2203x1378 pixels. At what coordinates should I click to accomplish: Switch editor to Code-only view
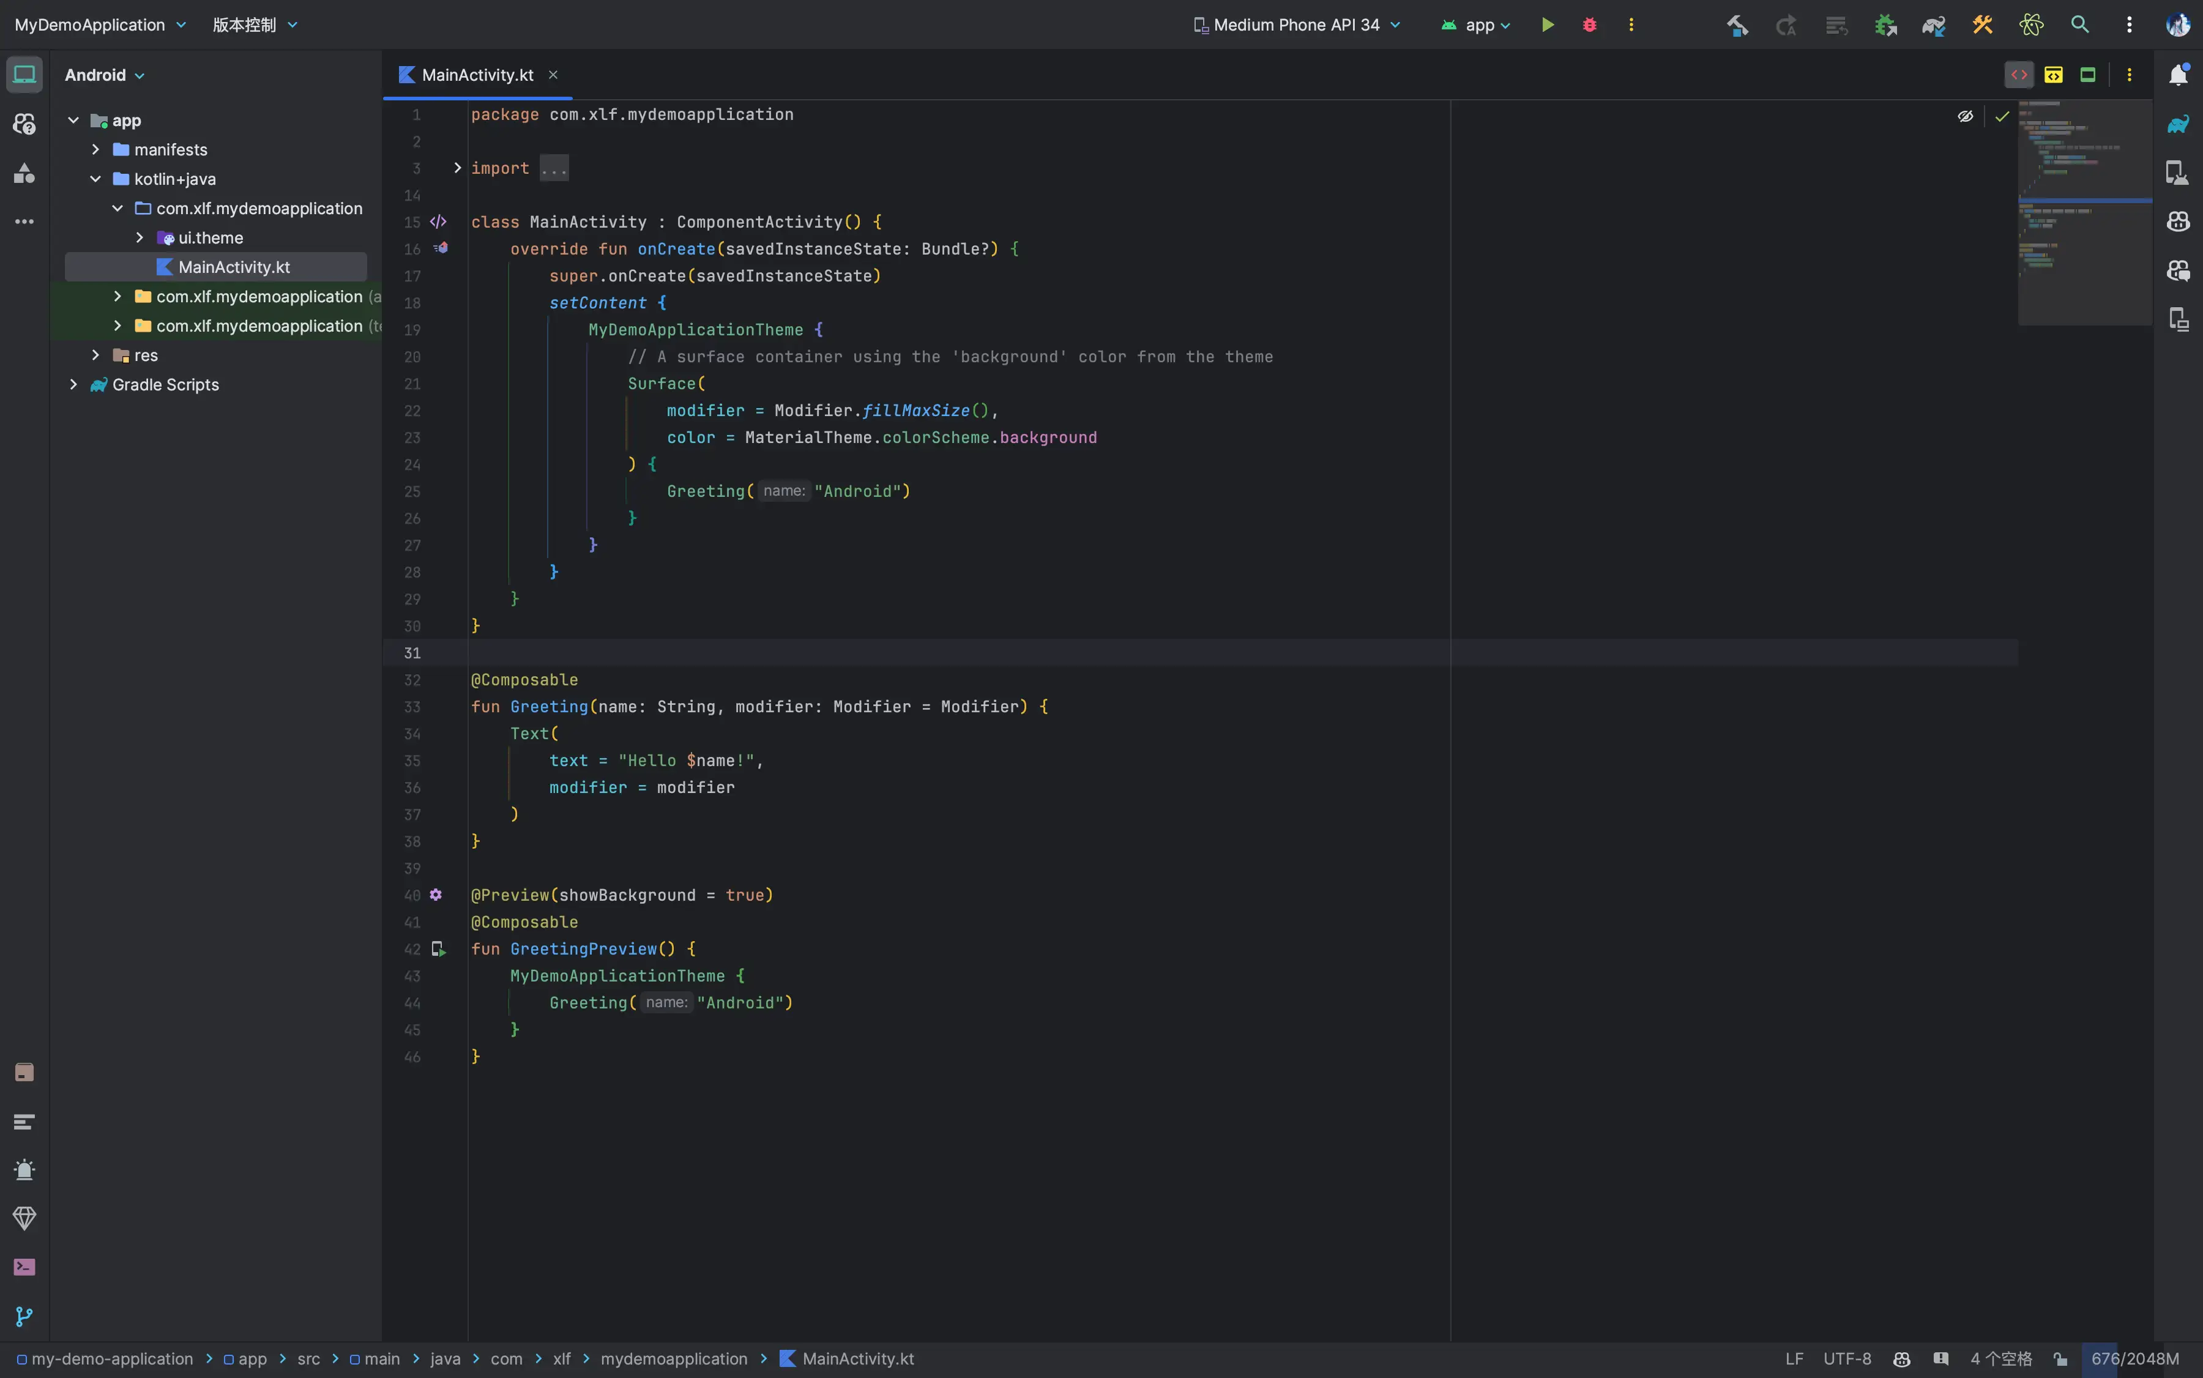click(2019, 75)
